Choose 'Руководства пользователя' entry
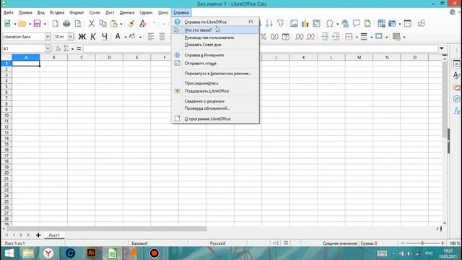This screenshot has width=462, height=260. 215,38
